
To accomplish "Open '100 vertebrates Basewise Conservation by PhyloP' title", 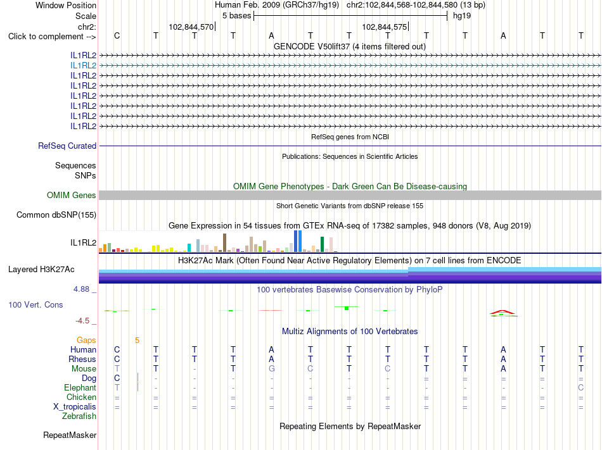I will pos(350,289).
